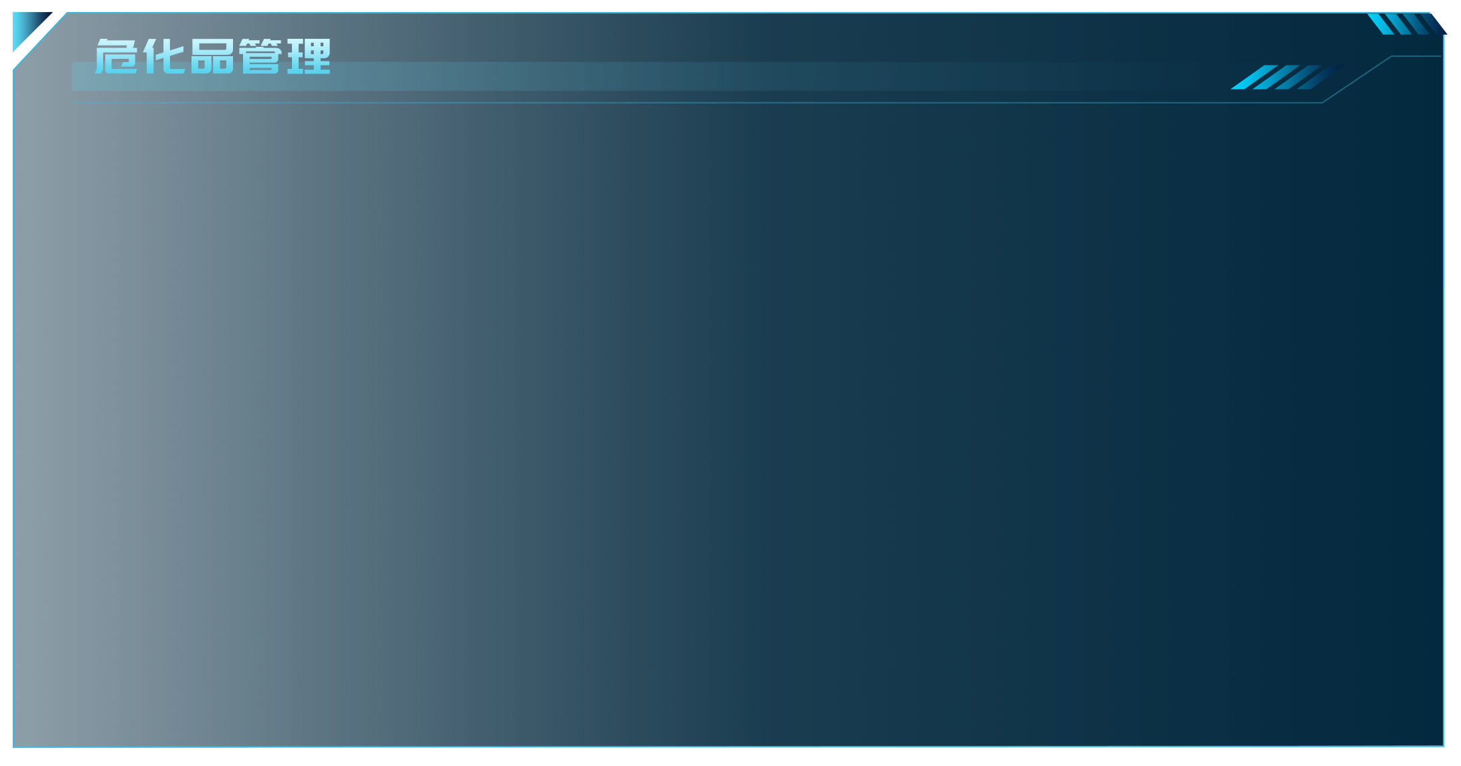Click the short line segment at header's far right
Image resolution: width=1461 pixels, height=766 pixels.
pyautogui.click(x=1416, y=56)
